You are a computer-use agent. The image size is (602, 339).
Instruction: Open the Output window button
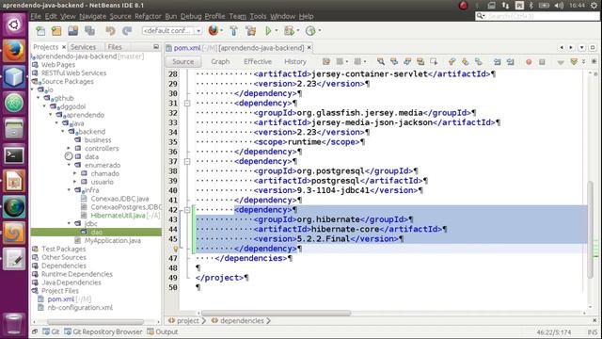click(163, 331)
